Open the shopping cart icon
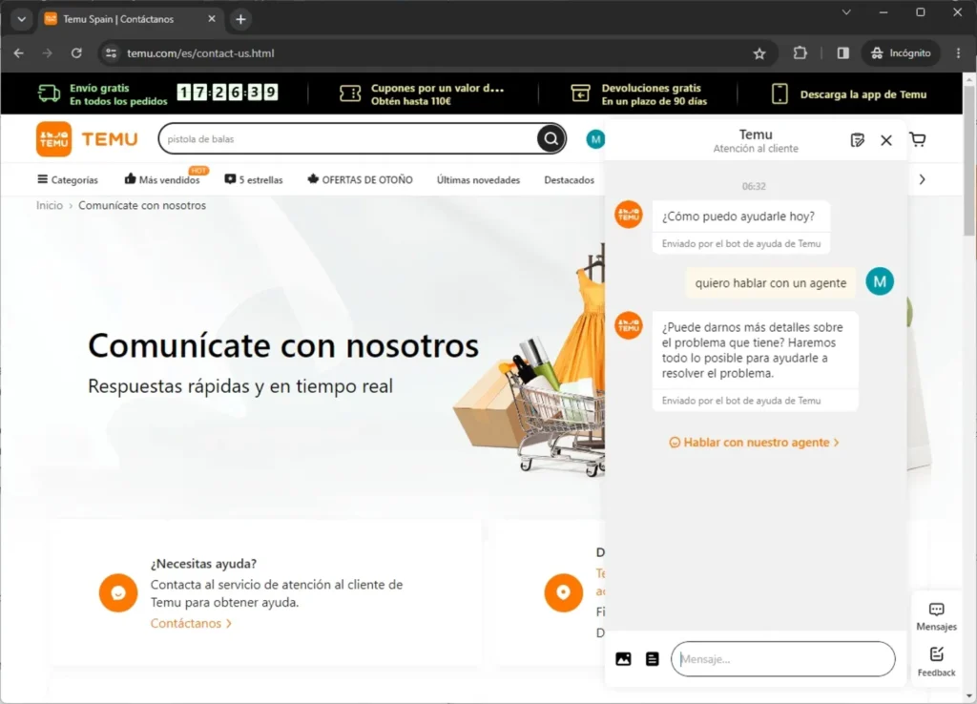977x704 pixels. (x=917, y=138)
